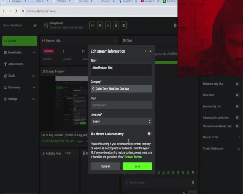Go back using the browser back arrow
This screenshot has width=243, height=194.
4,11
